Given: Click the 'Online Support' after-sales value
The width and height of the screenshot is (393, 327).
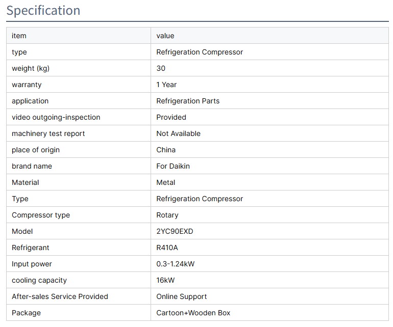Looking at the screenshot, I should coord(182,296).
